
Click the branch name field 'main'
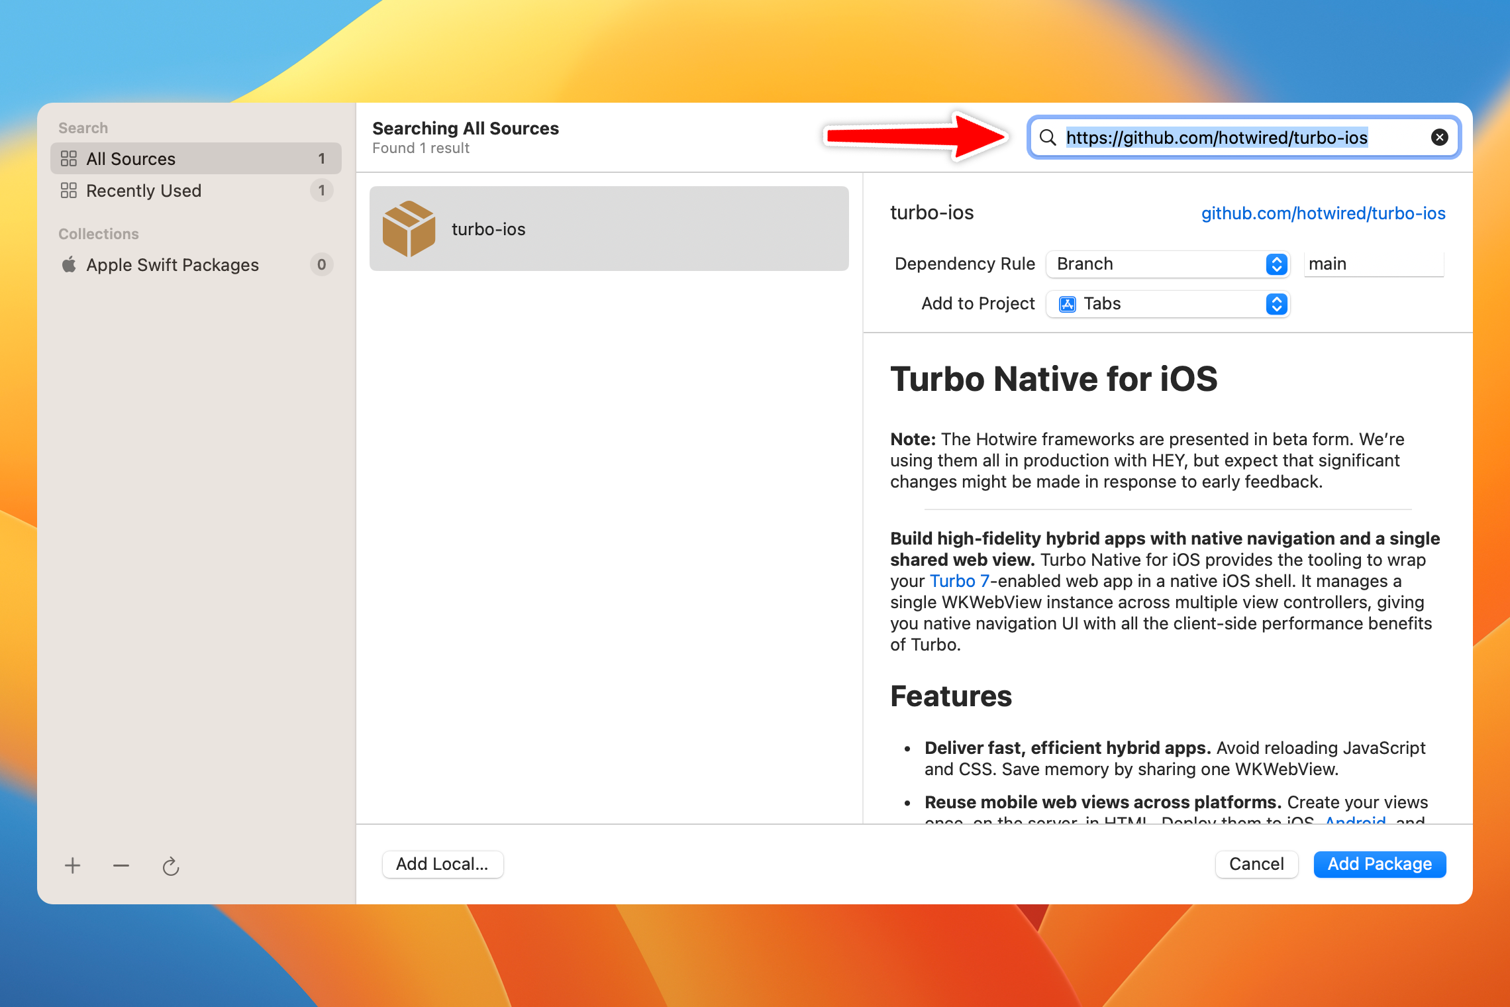[x=1374, y=264]
